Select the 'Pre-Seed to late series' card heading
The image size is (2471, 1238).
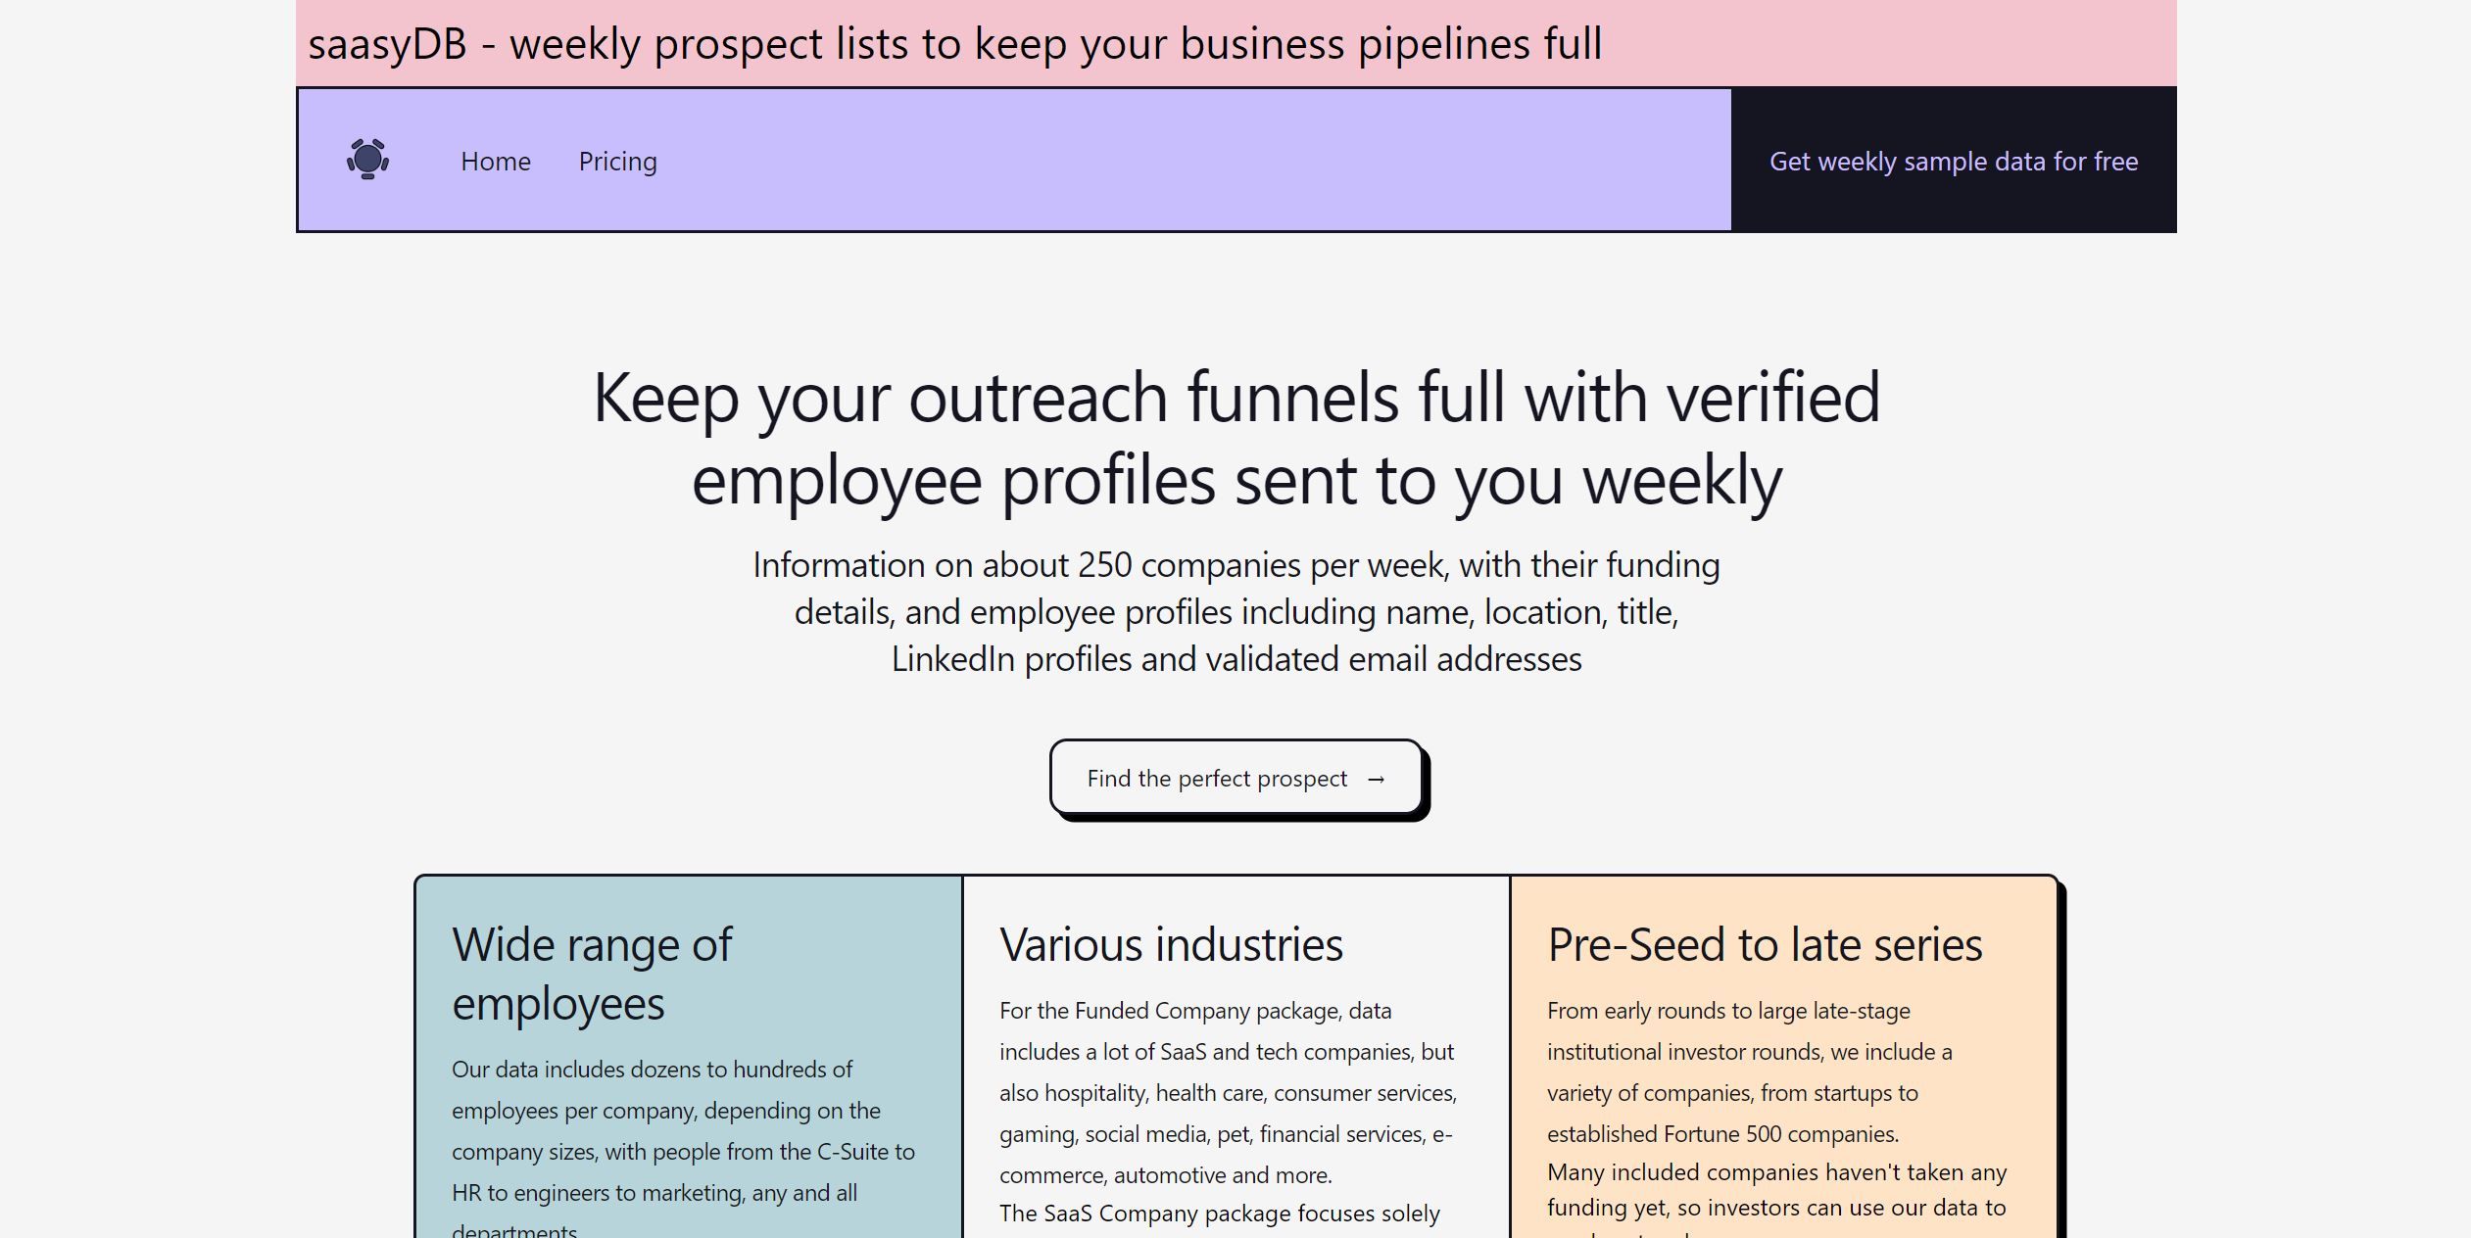coord(1764,945)
